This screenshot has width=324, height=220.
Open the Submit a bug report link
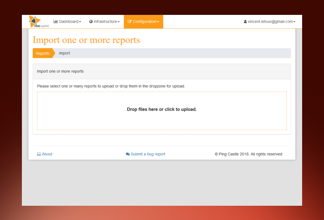click(146, 154)
